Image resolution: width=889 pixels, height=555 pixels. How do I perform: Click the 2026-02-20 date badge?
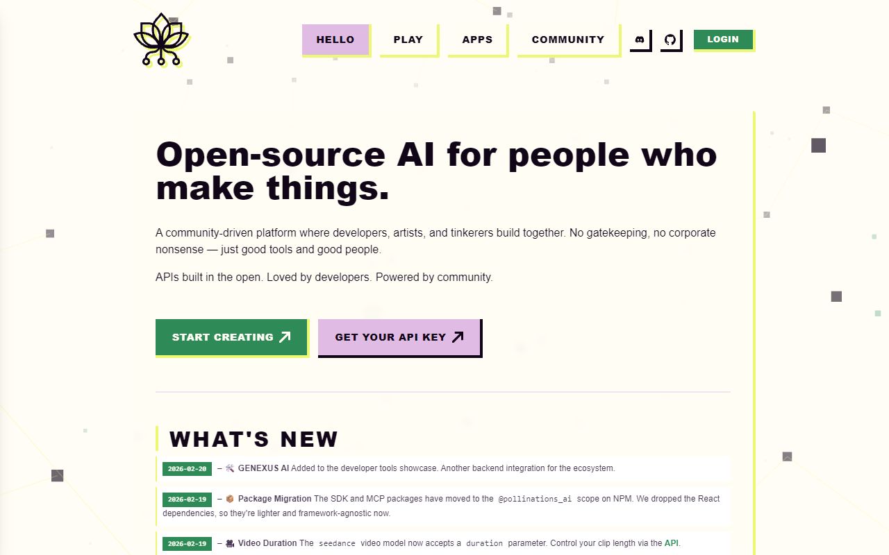pos(187,469)
